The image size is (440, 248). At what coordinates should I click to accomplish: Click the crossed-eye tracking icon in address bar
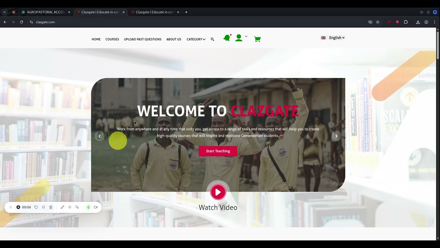coord(370,22)
